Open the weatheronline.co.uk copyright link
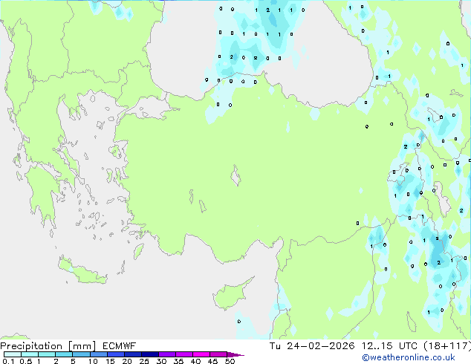The width and height of the screenshot is (471, 364). [x=409, y=357]
